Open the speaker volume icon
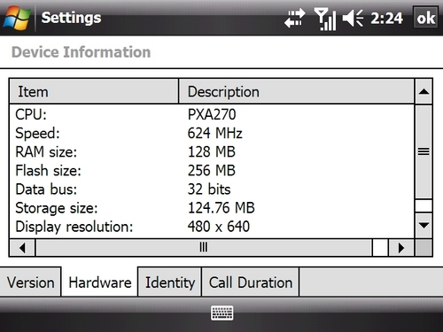Screen dimensions: 443x332 (x=353, y=19)
